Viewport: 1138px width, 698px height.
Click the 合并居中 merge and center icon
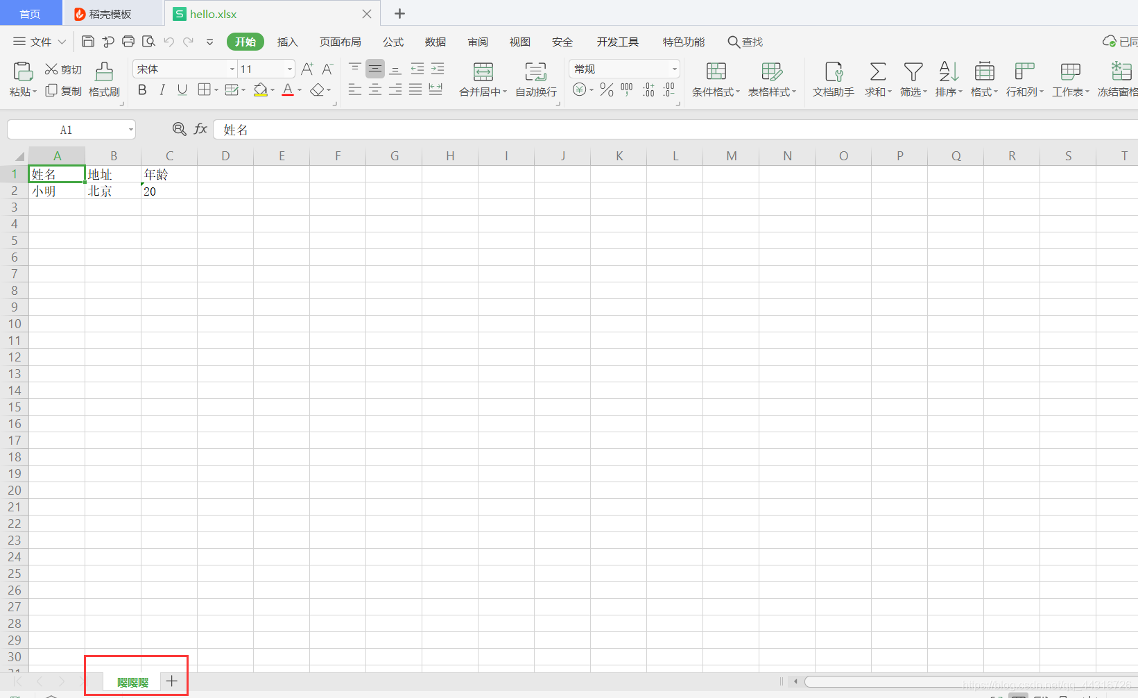point(483,71)
